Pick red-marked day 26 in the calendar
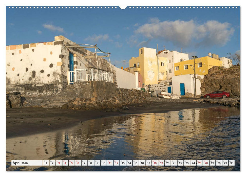Screen dimensions: 246x177 (x=206, y=163)
